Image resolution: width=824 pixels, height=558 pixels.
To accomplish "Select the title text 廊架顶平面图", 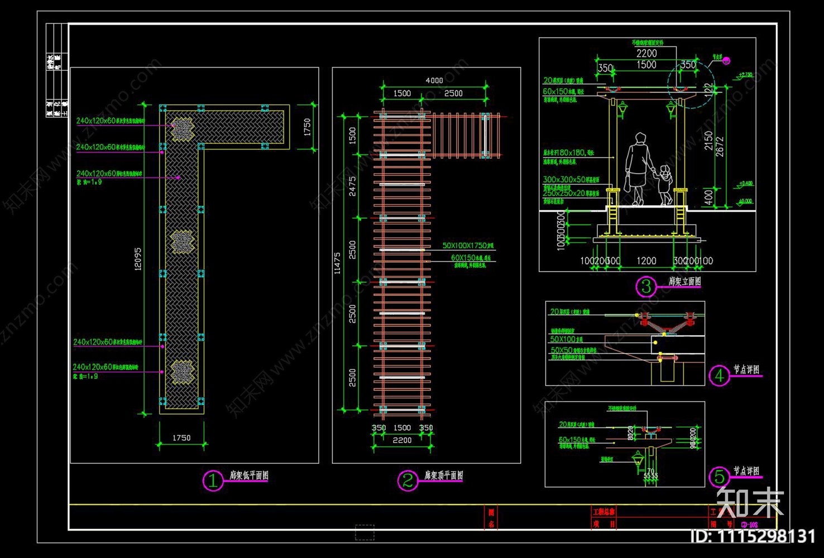I will (x=444, y=475).
